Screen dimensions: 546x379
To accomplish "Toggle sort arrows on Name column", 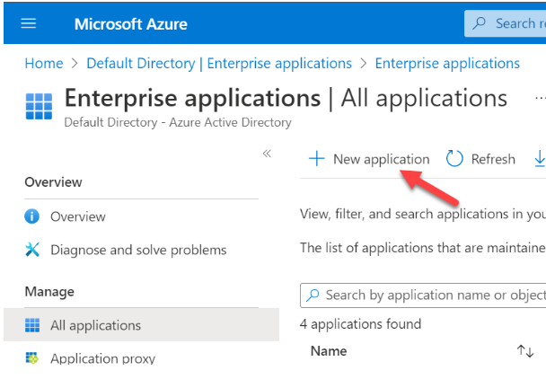I will [x=525, y=351].
